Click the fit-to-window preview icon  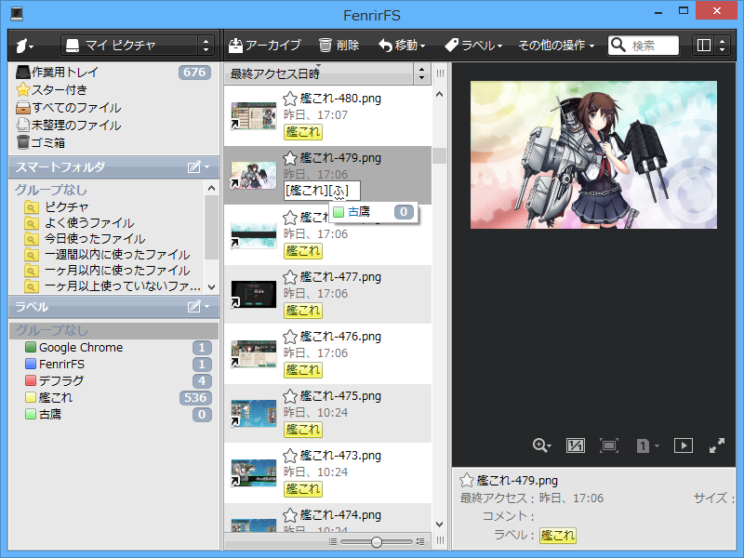pyautogui.click(x=609, y=445)
